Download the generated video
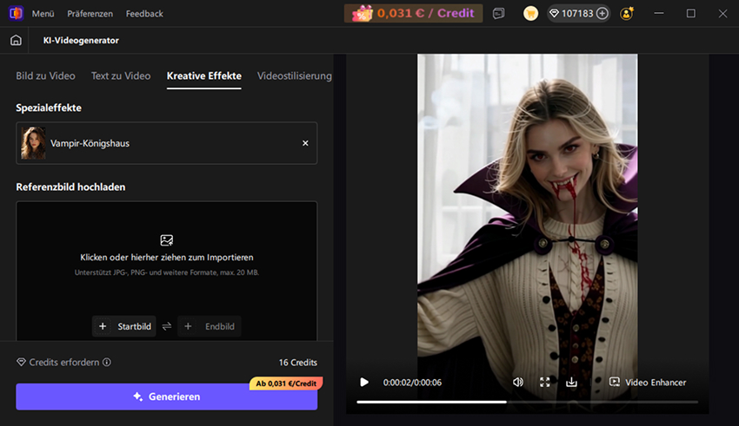Image resolution: width=739 pixels, height=426 pixels. (571, 383)
